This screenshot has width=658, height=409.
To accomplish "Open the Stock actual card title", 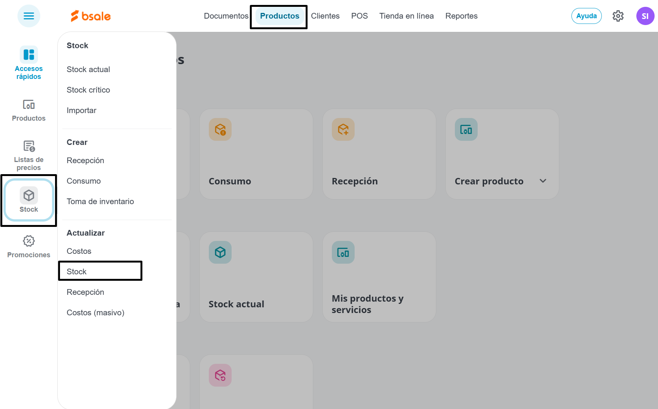I will [x=236, y=304].
